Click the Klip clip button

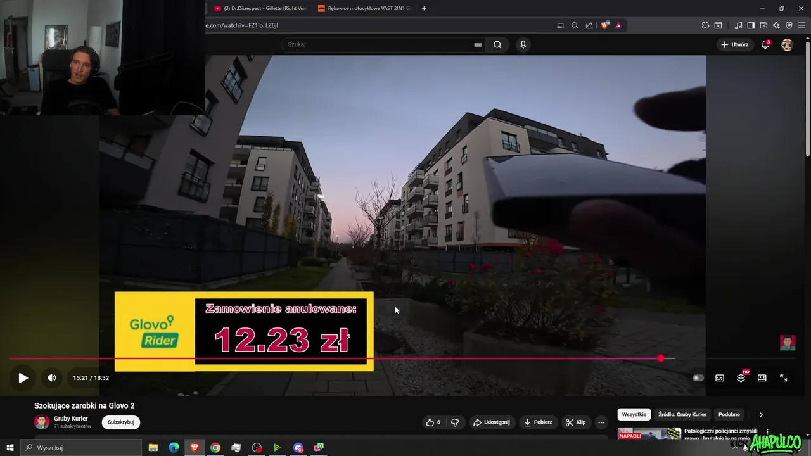tap(576, 422)
